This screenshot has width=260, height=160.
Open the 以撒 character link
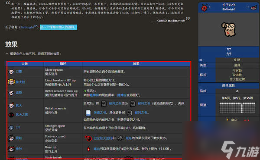pos(19,72)
